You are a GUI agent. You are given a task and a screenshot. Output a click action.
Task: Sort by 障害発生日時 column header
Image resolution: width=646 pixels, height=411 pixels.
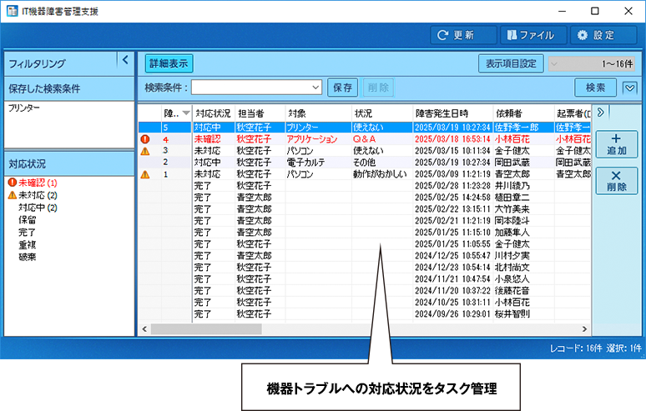(x=452, y=113)
